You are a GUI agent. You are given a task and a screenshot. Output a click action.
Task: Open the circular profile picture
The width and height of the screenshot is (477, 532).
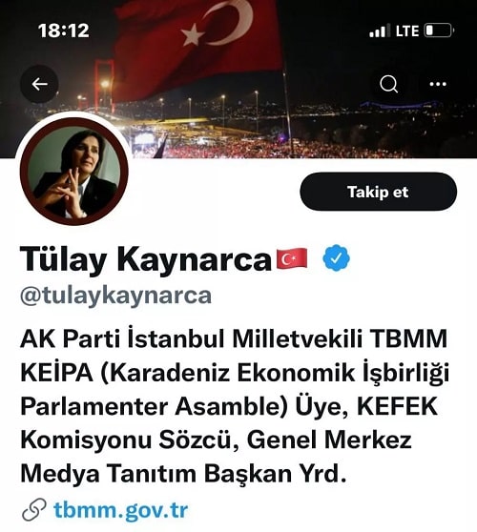pyautogui.click(x=74, y=171)
